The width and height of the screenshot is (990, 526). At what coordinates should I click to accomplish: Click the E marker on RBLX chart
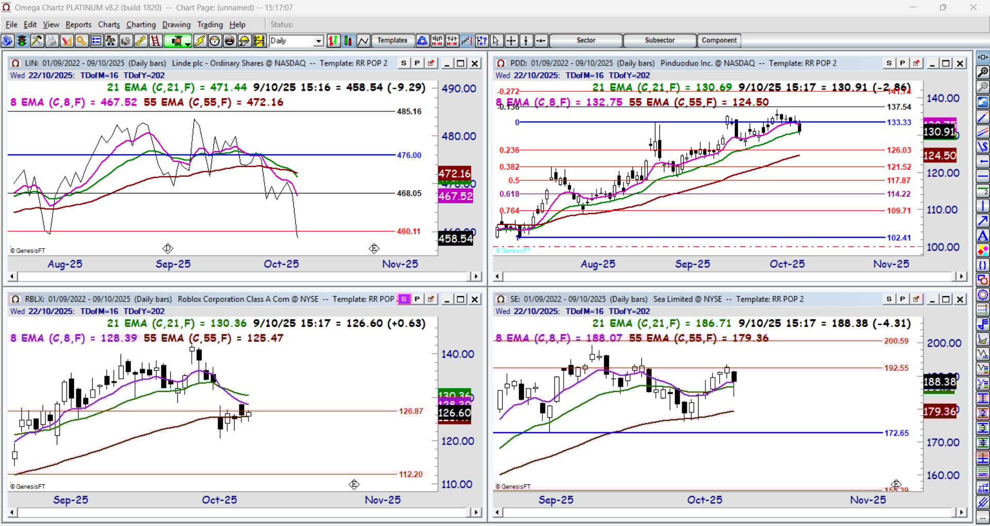[354, 484]
